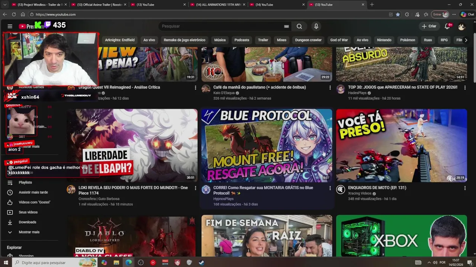Select the Remake de jogo eletrônico chip
Screen dimensions: 476x267
coord(184,40)
